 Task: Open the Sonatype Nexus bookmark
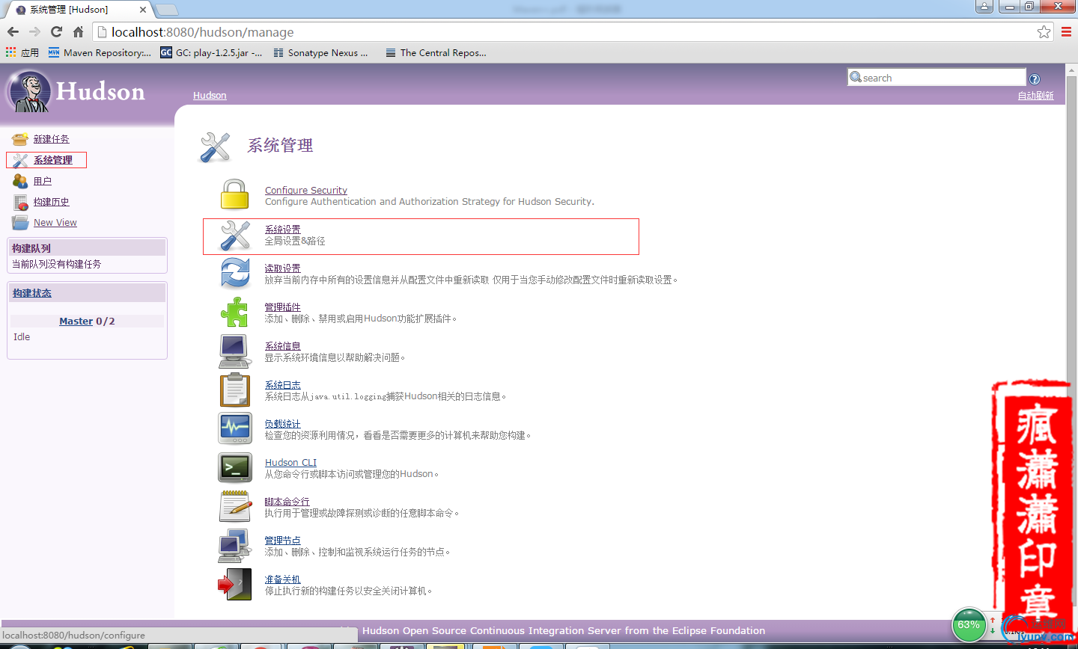(x=320, y=52)
